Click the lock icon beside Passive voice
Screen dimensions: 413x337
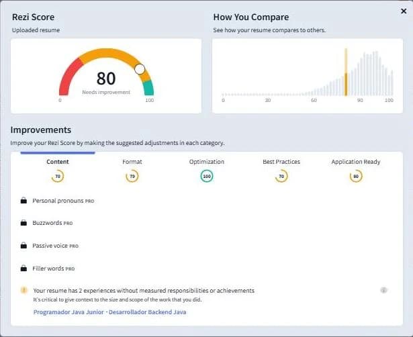click(24, 246)
